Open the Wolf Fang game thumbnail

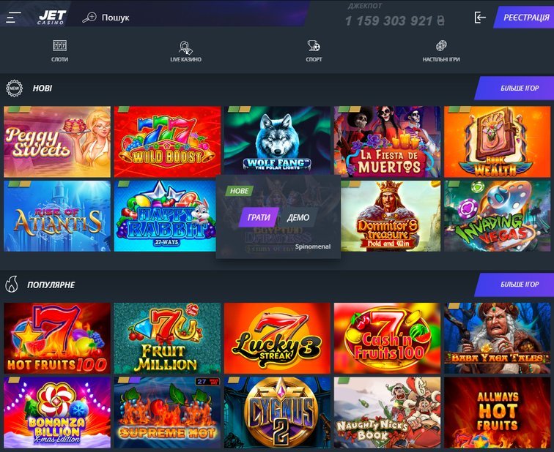[277, 140]
